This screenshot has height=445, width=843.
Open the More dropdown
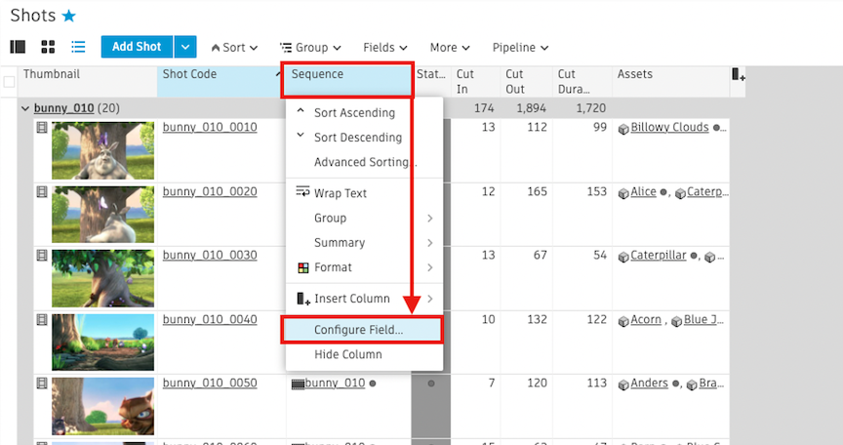pyautogui.click(x=450, y=47)
